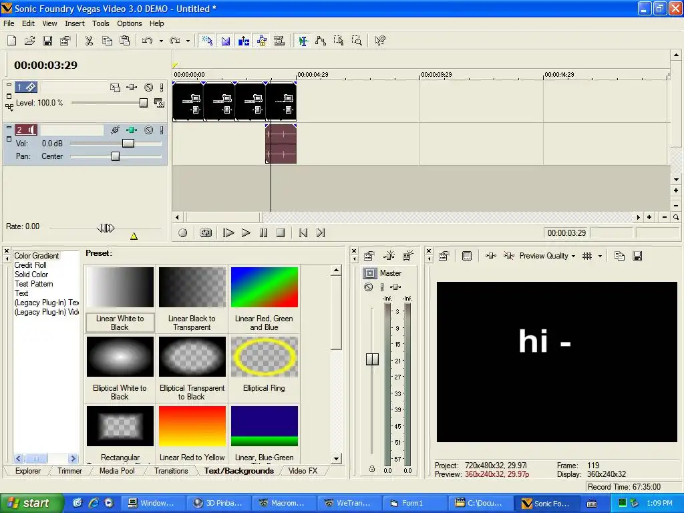The image size is (684, 513).
Task: Click the track 2 Pan slider handle
Action: (x=116, y=156)
